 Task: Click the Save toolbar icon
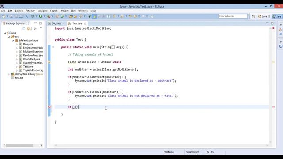click(x=11, y=16)
